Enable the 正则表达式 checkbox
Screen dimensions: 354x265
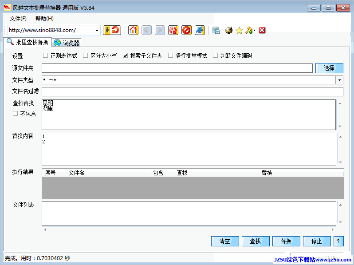[x=45, y=55]
